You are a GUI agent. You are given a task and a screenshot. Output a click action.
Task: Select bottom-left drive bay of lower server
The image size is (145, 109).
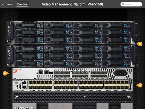point(29,63)
